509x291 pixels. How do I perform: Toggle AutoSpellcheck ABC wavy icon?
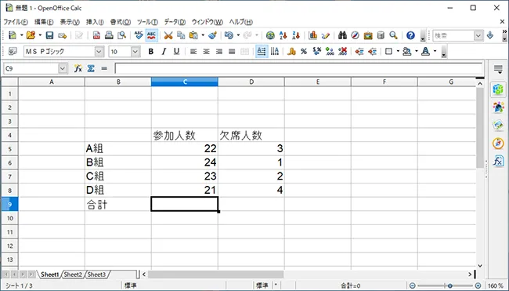click(x=151, y=35)
